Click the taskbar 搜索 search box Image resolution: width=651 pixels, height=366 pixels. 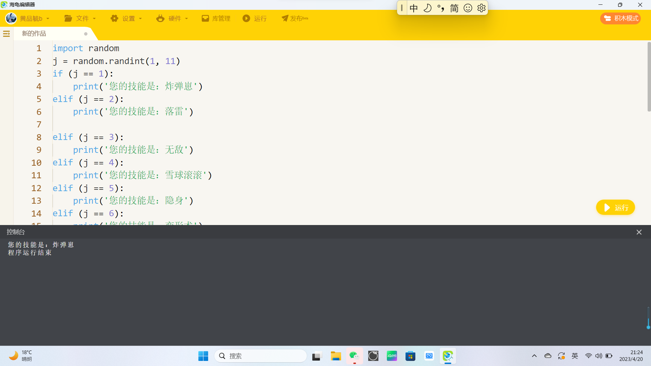[260, 356]
